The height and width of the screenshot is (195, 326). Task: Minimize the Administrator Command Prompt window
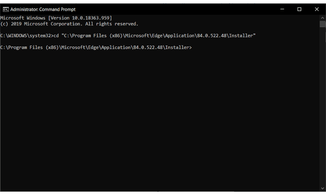(282, 9)
